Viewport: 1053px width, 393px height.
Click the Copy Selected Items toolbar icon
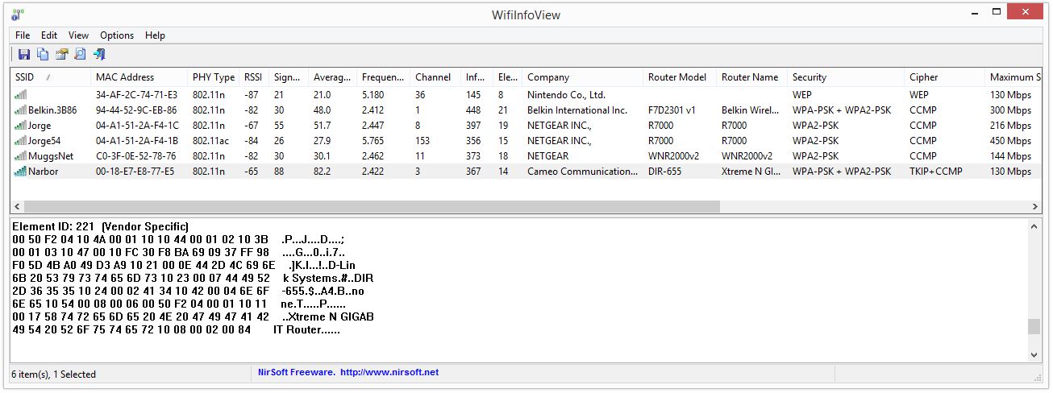tap(43, 54)
